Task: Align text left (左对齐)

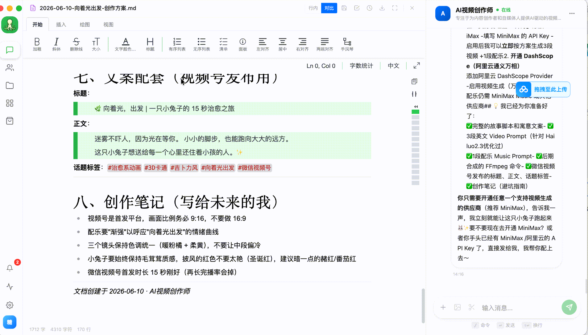Action: click(263, 44)
